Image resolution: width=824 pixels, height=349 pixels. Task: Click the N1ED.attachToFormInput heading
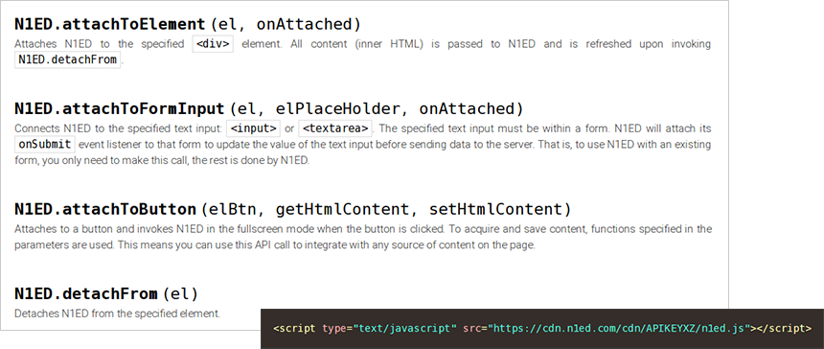tap(268, 108)
